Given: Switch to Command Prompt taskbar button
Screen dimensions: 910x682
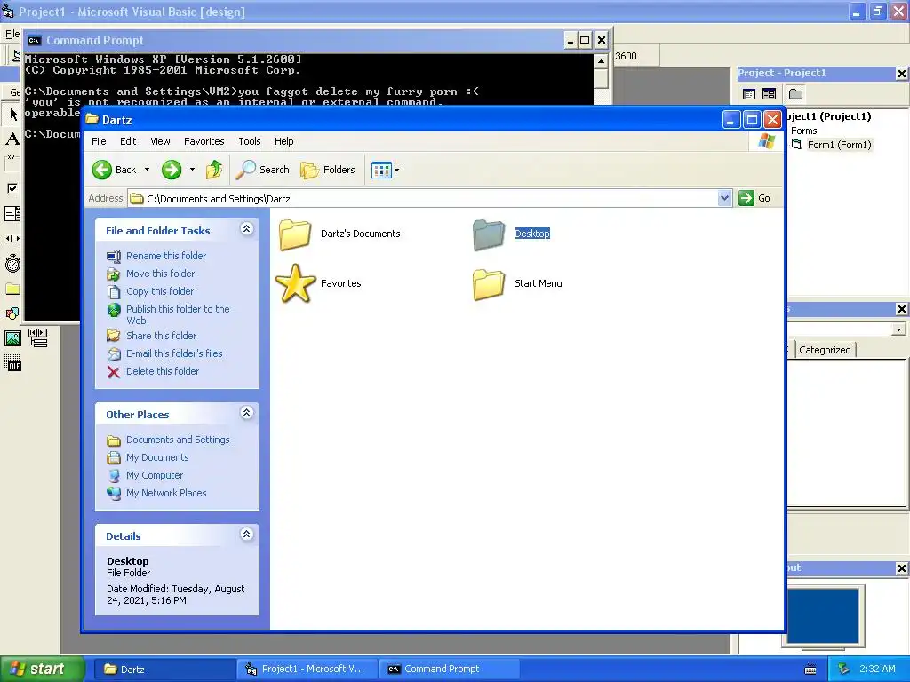Looking at the screenshot, I should coord(450,670).
